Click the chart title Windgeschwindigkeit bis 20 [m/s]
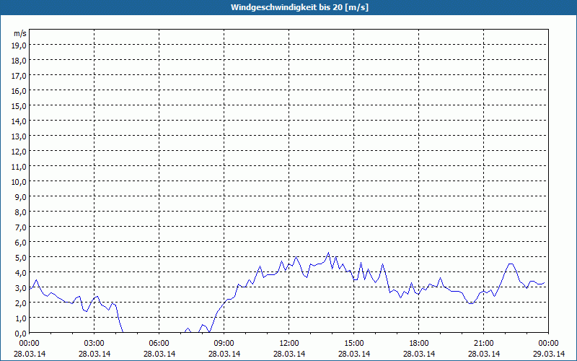This screenshot has width=577, height=361. click(x=288, y=7)
